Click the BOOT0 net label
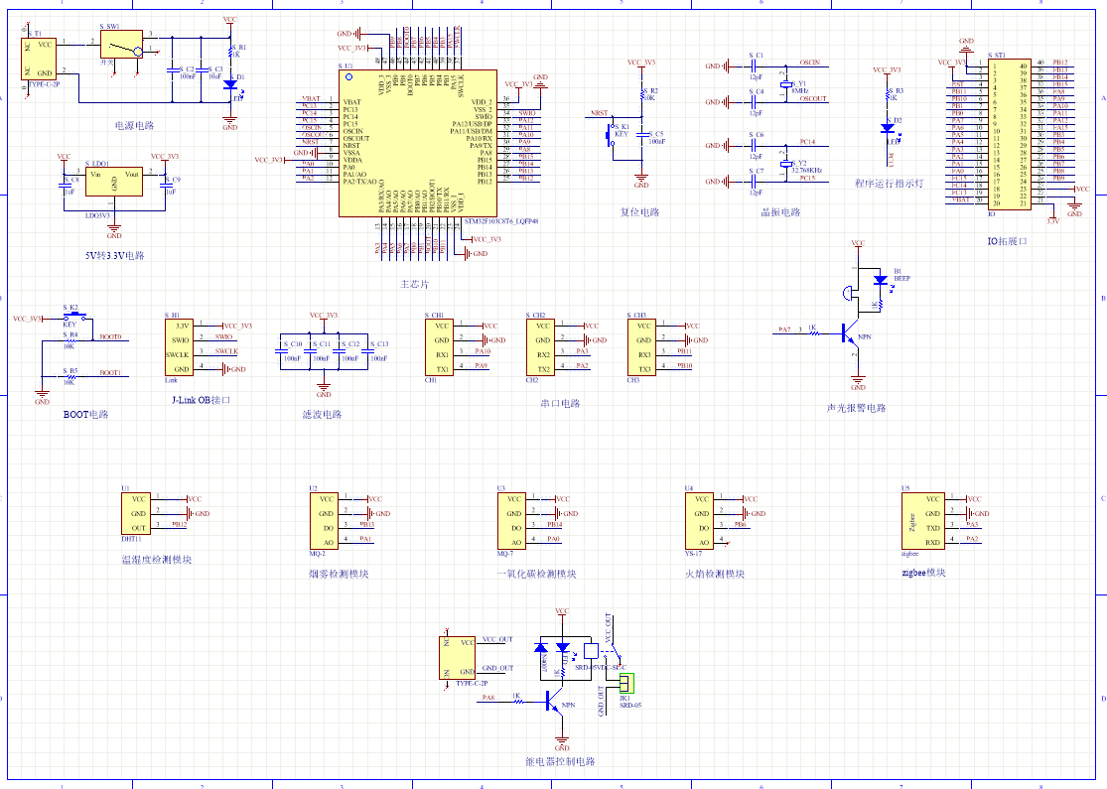This screenshot has width=1107, height=789. coord(110,337)
